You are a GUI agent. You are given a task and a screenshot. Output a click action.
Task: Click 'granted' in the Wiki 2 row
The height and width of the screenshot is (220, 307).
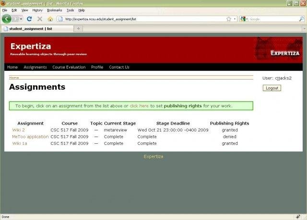pyautogui.click(x=230, y=130)
